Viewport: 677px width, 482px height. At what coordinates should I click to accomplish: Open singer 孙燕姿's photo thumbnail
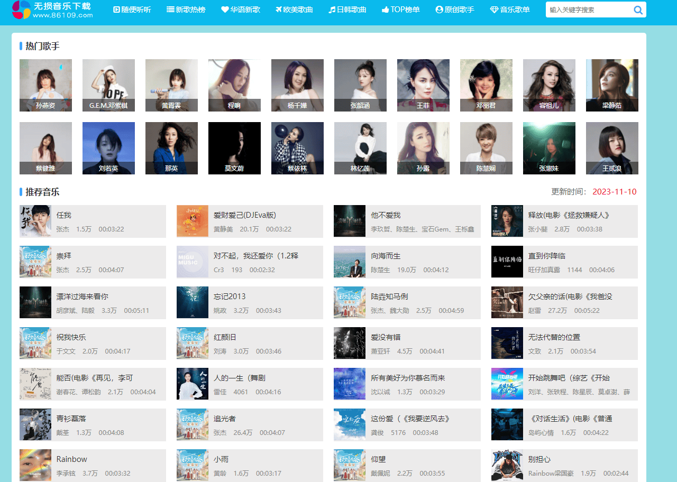tap(45, 85)
